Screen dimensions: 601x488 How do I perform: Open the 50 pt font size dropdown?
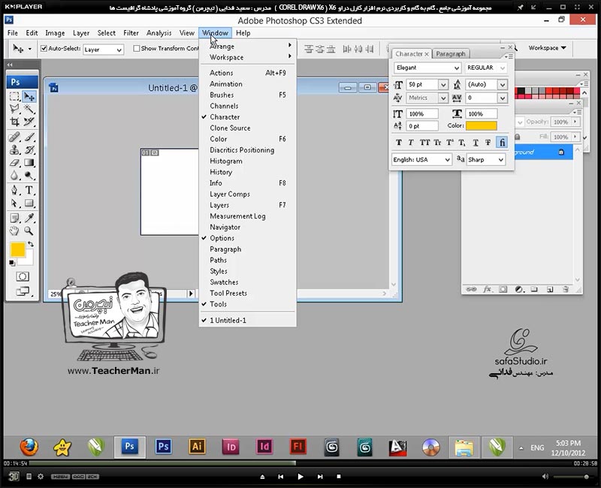click(443, 85)
